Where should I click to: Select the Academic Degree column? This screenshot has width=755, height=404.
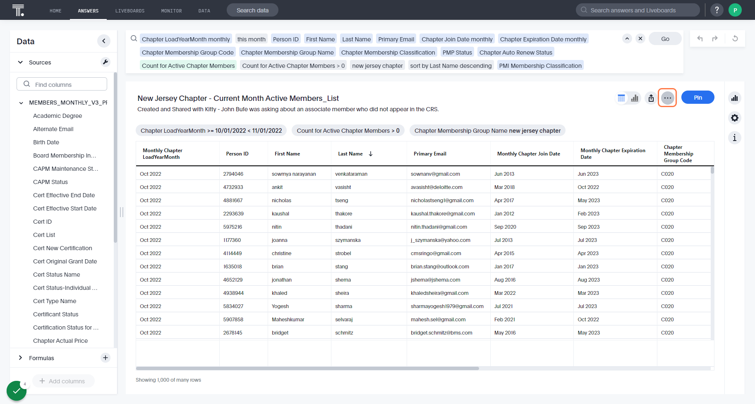tap(58, 116)
